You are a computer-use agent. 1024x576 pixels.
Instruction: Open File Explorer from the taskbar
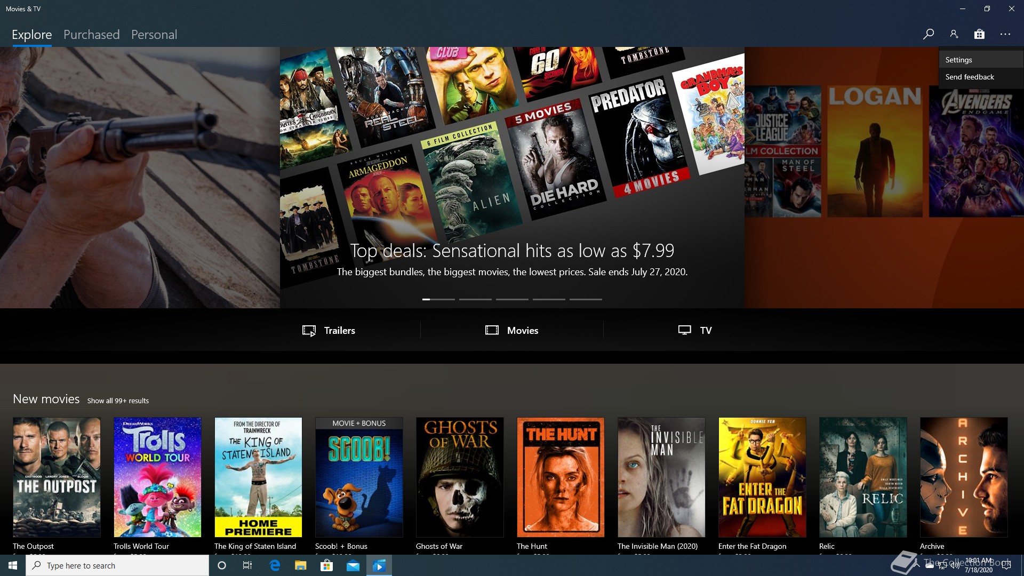click(301, 565)
